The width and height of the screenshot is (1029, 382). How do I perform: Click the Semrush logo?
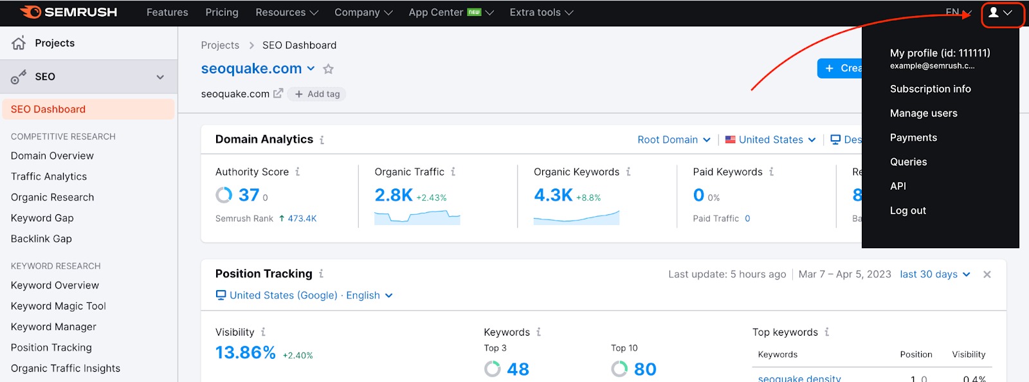pyautogui.click(x=68, y=12)
